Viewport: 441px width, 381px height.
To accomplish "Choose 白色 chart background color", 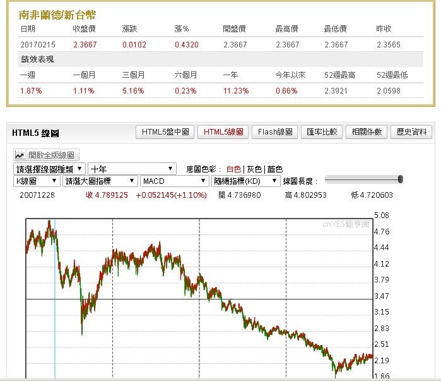I will 233,169.
